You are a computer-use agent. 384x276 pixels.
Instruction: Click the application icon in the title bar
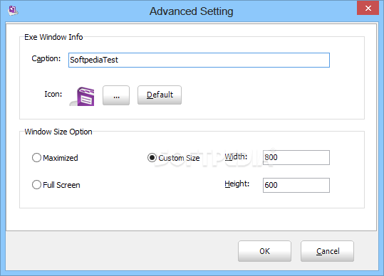[13, 10]
